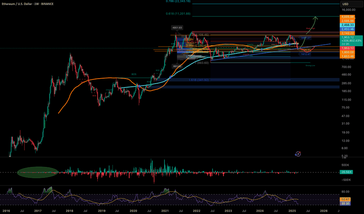Select the Strong Low label

pos(310,65)
